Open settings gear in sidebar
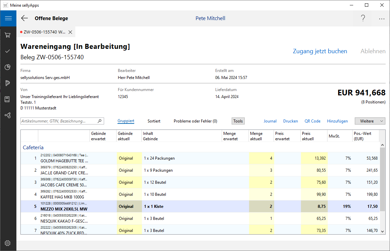Screen dimensions: 390x251 [x=8, y=243]
